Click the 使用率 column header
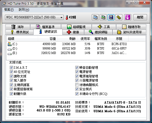152x123 pixels. pos(84,39)
